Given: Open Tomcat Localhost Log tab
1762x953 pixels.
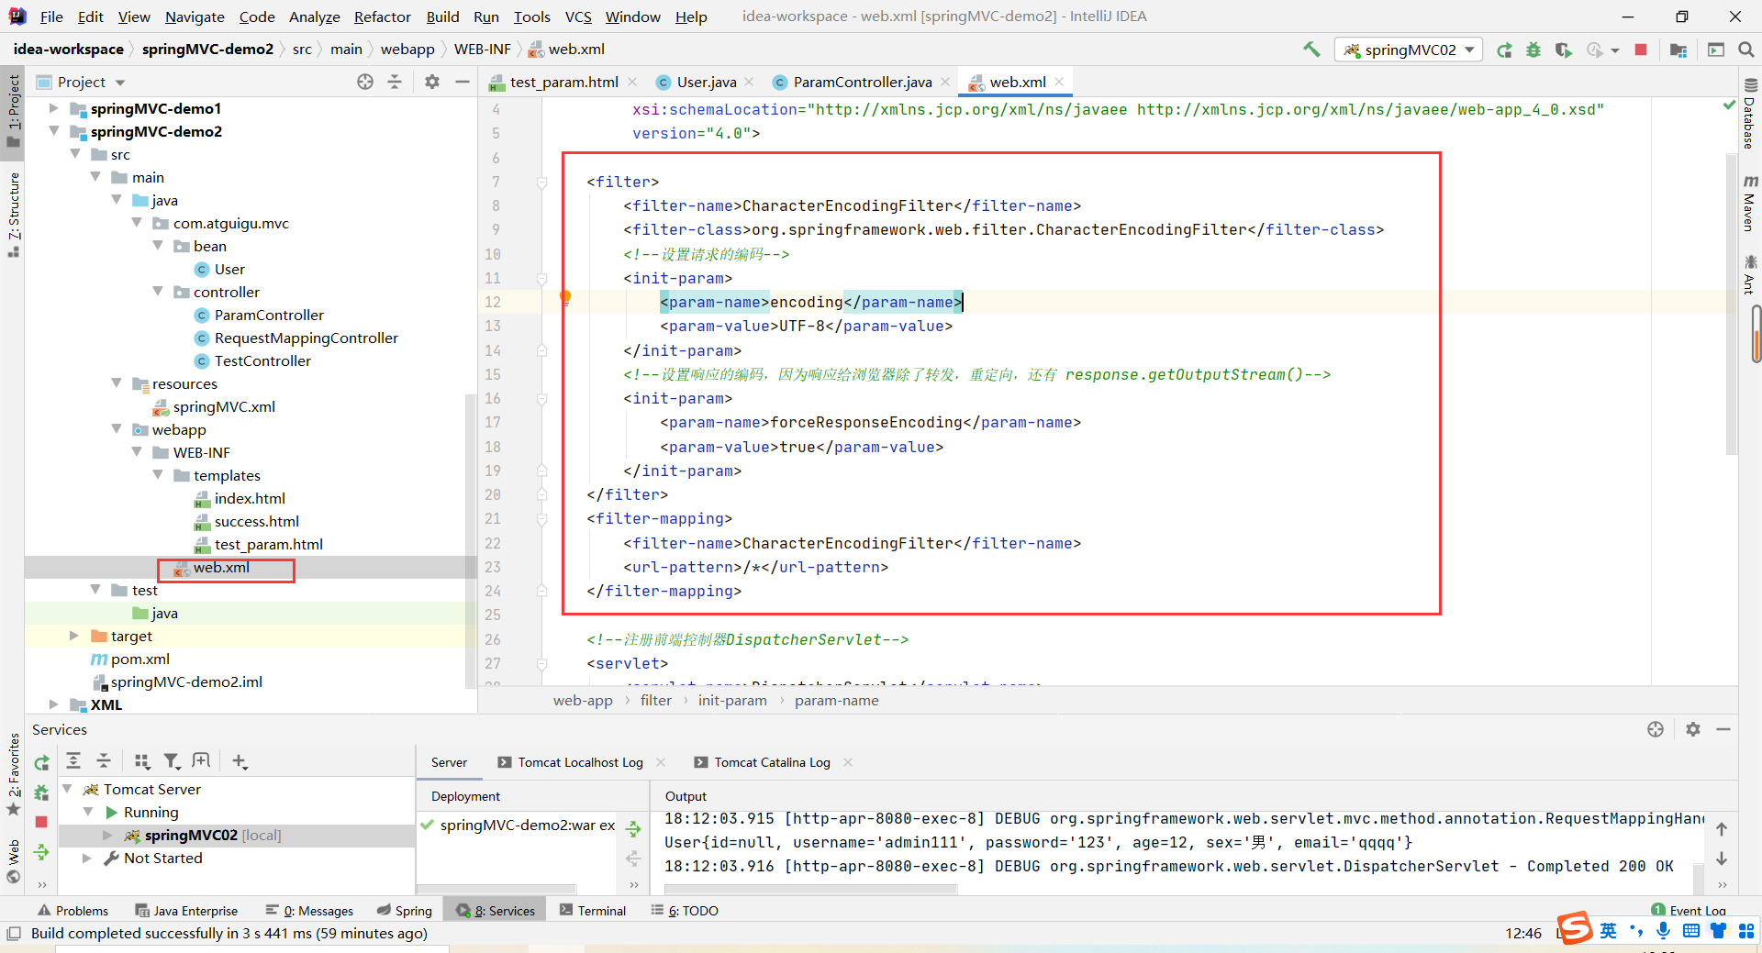Looking at the screenshot, I should (x=580, y=762).
